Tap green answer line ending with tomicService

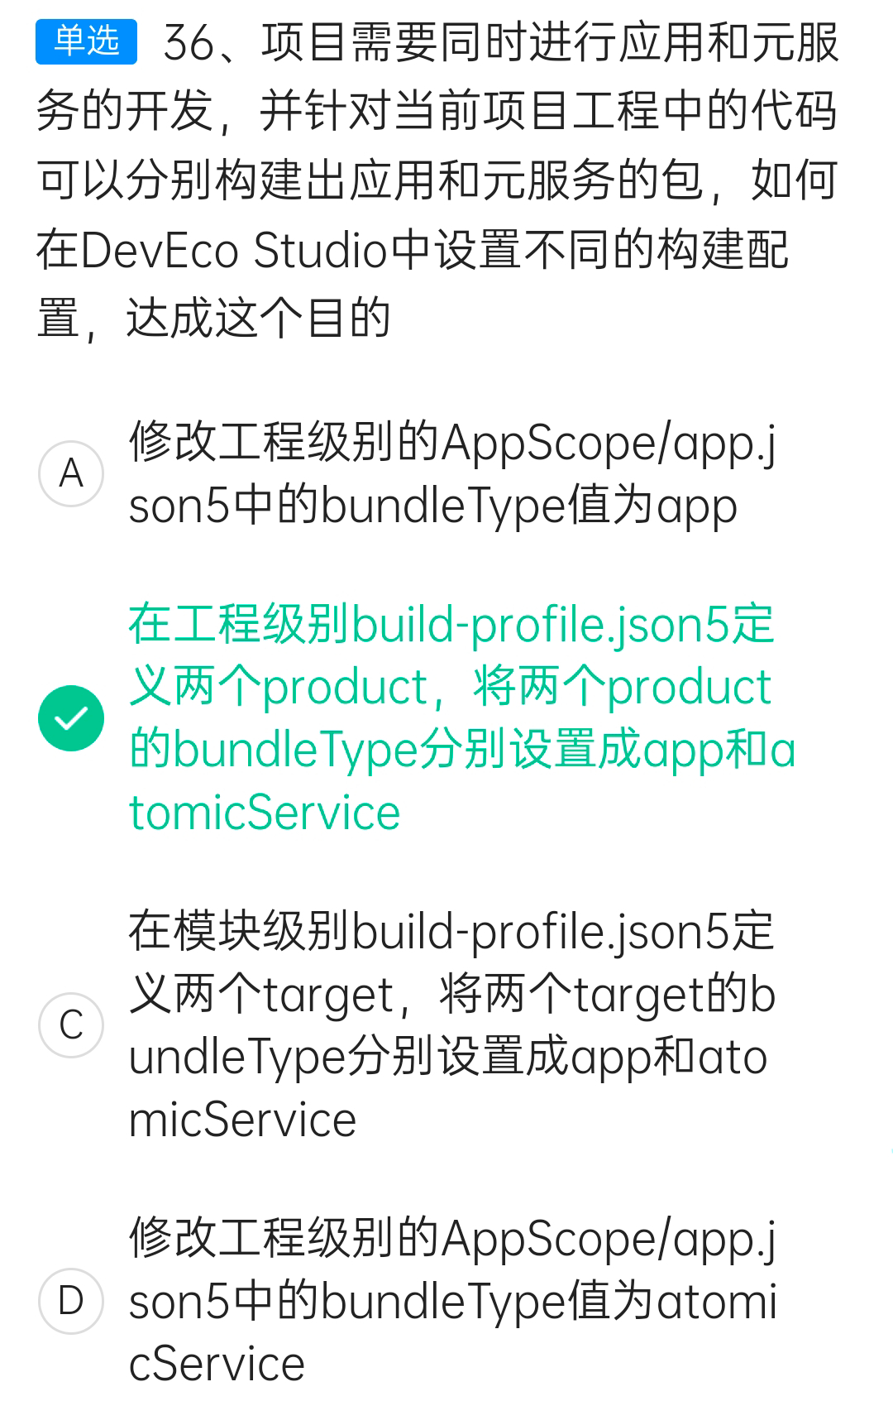tap(265, 812)
